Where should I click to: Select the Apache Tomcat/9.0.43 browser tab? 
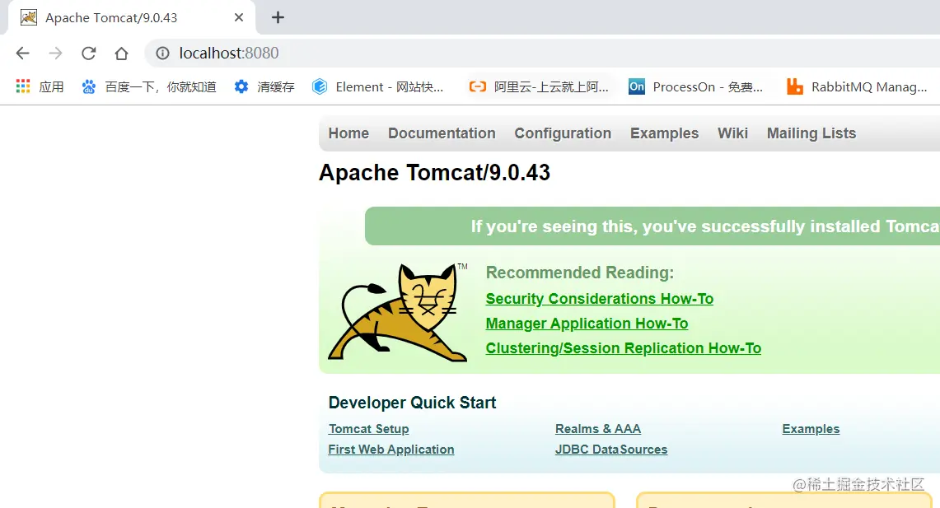coord(132,17)
